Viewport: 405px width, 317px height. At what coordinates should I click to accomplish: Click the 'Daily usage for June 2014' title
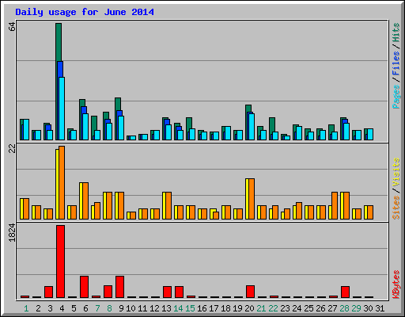(85, 12)
